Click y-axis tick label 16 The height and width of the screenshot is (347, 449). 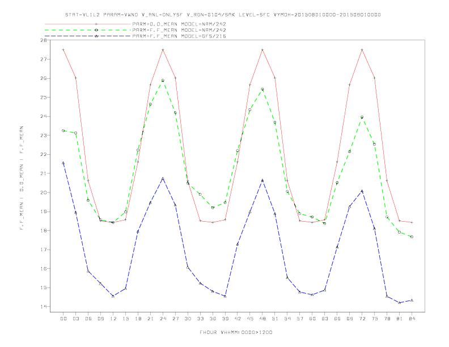[44, 269]
